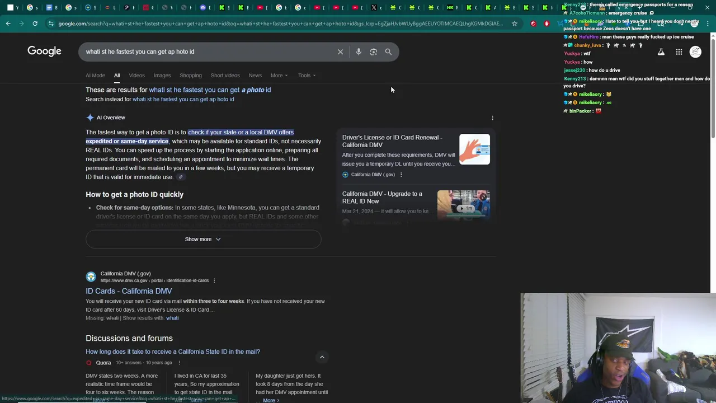Click the Quora source label
Screen dimensions: 716x403
tap(103, 363)
